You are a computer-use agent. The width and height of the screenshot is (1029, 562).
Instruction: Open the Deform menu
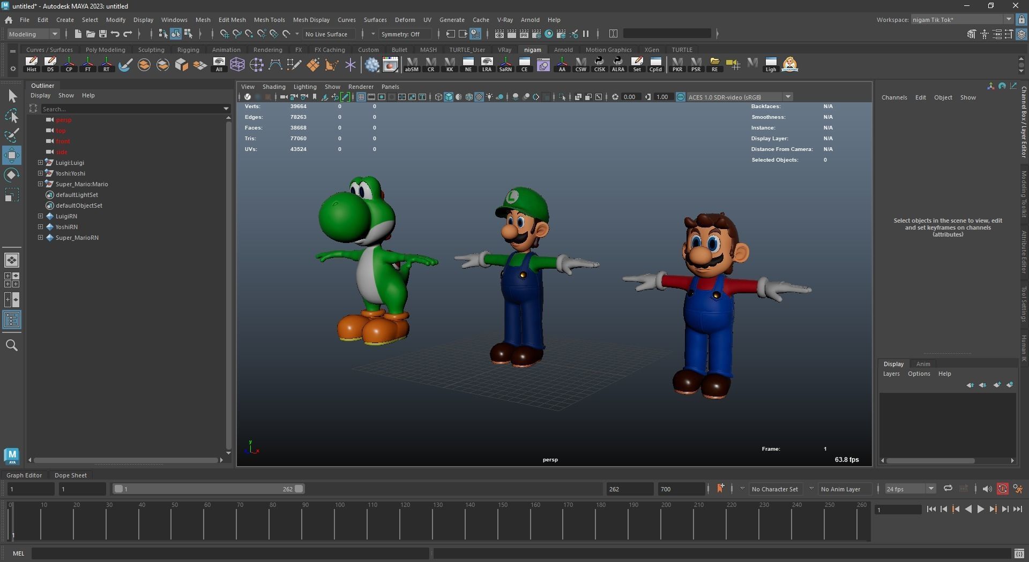click(x=405, y=20)
